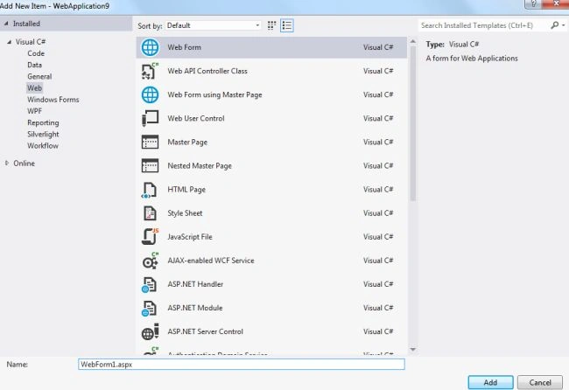
Task: Select the Data category
Action: pos(34,65)
